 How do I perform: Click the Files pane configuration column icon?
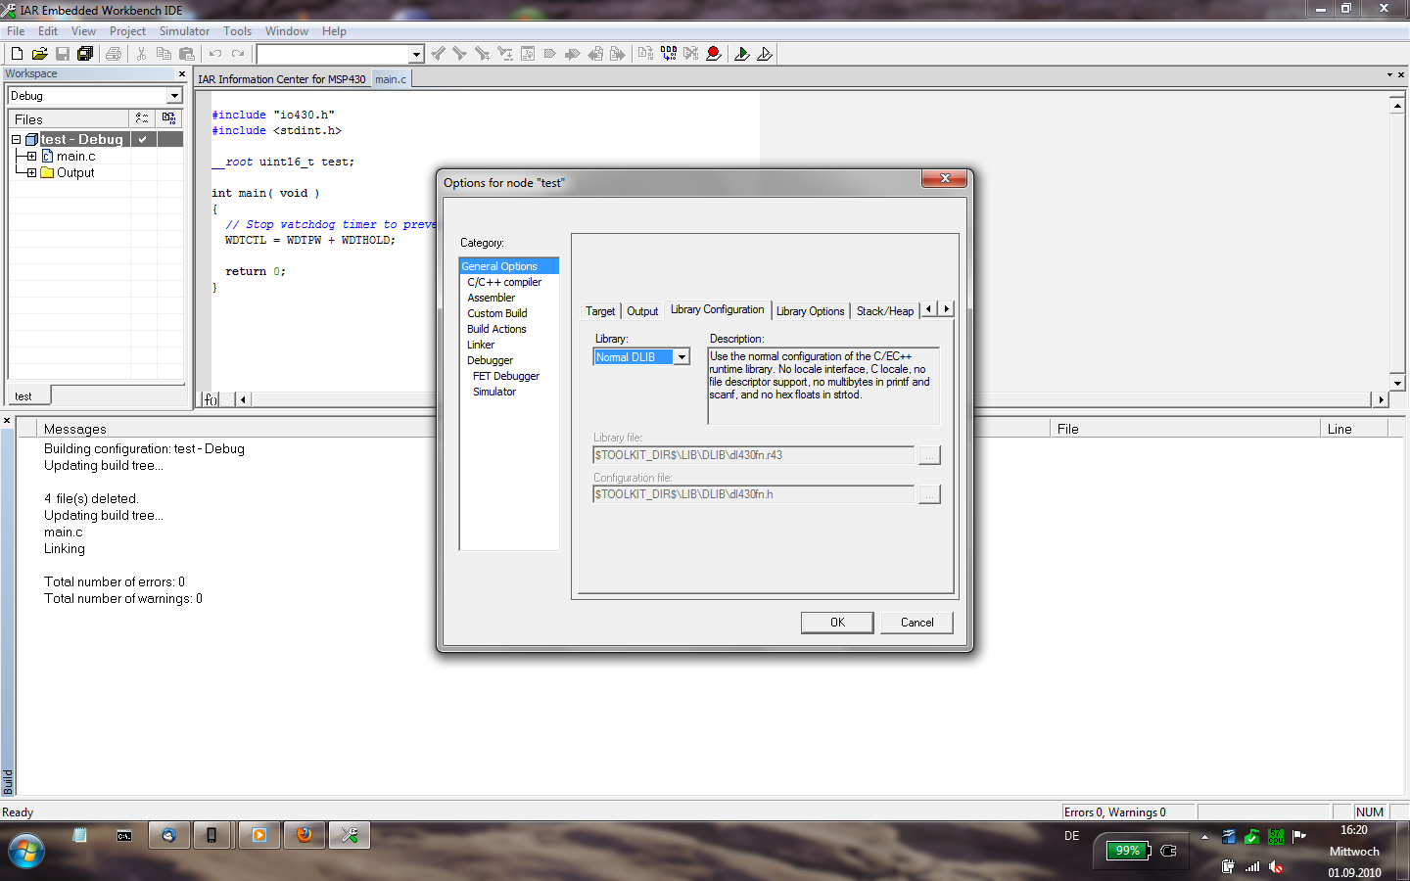pos(143,118)
